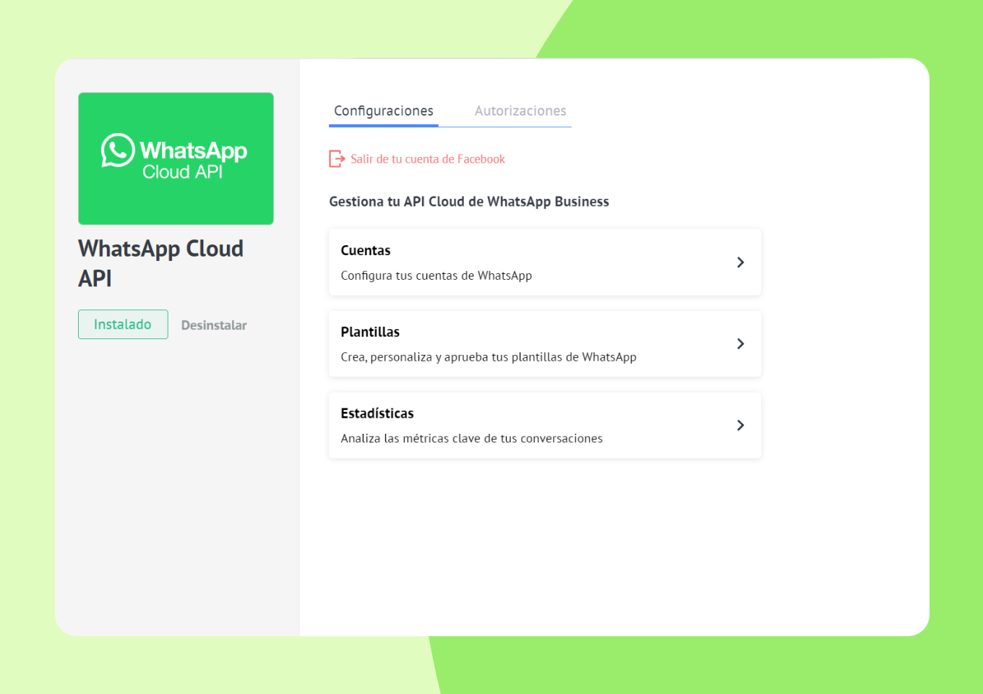
Task: Open the Plantillas card title
Action: [370, 332]
